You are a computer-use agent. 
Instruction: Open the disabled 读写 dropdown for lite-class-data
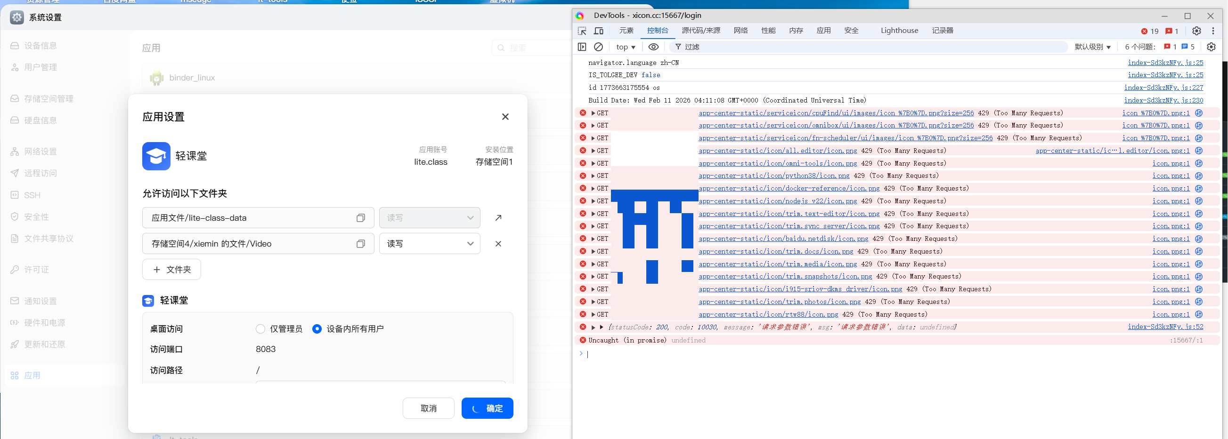pos(430,217)
